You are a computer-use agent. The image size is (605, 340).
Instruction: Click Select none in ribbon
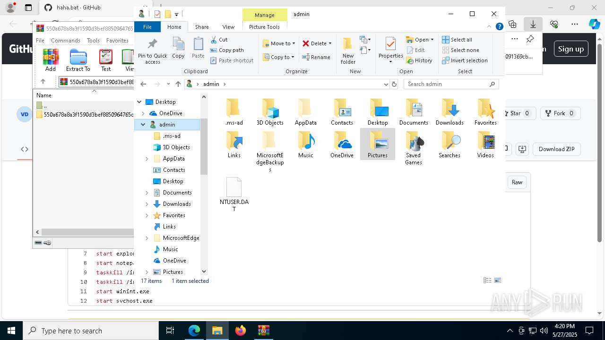tap(460, 50)
